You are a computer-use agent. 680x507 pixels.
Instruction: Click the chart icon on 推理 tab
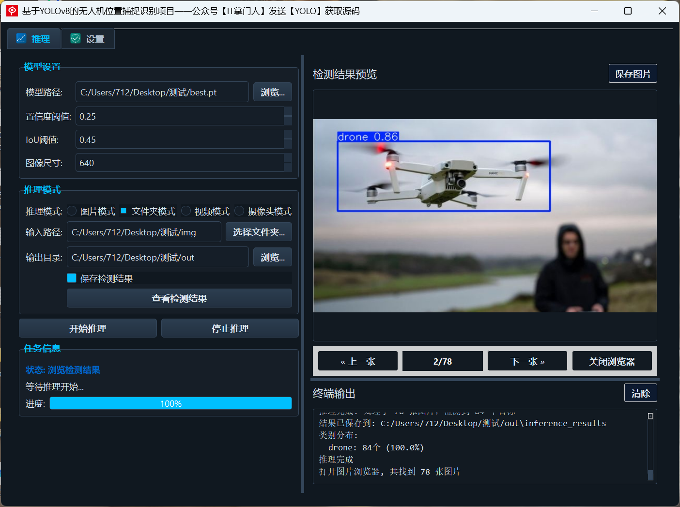pos(21,38)
